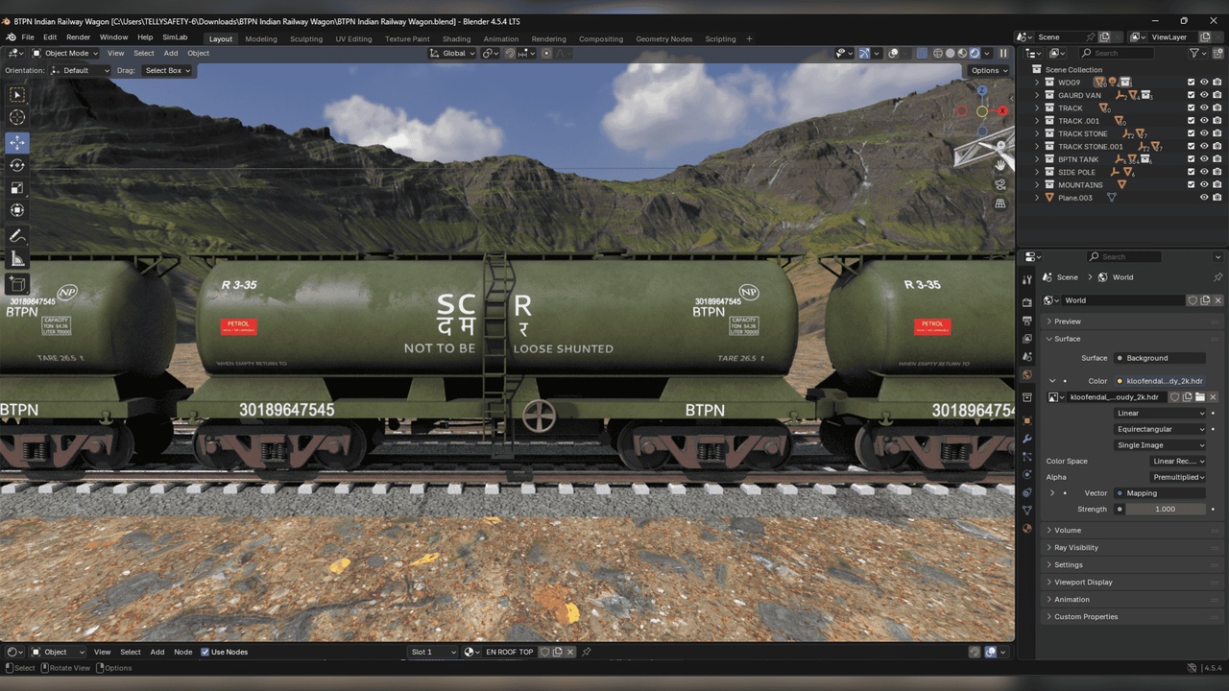
Task: Click the fake user shield for the World datablock
Action: [1193, 300]
